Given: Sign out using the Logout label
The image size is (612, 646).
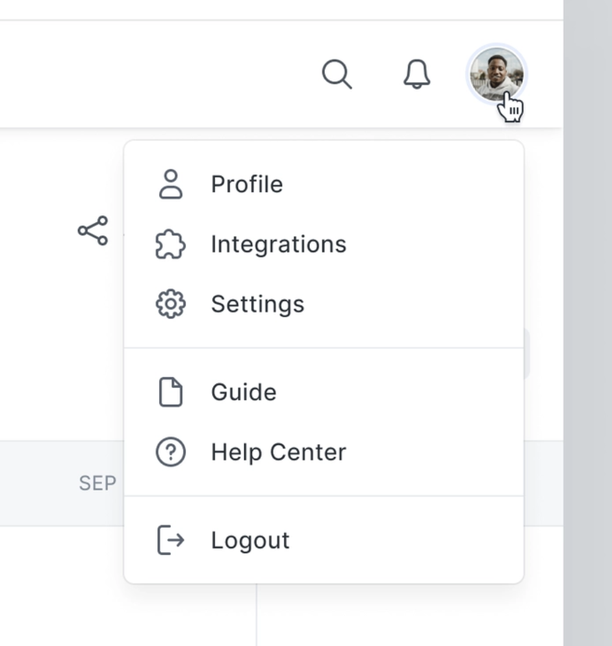Looking at the screenshot, I should [x=250, y=541].
